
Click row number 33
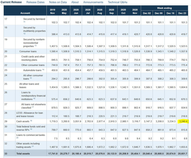[6, 154]
